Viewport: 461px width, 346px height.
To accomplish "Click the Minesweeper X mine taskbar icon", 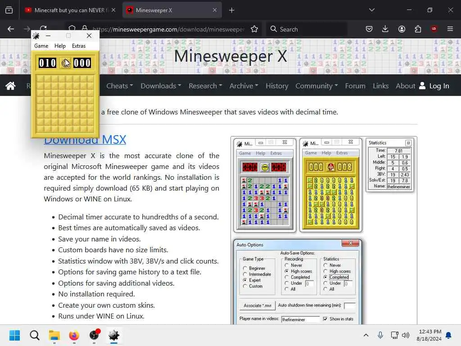I will coord(114,335).
